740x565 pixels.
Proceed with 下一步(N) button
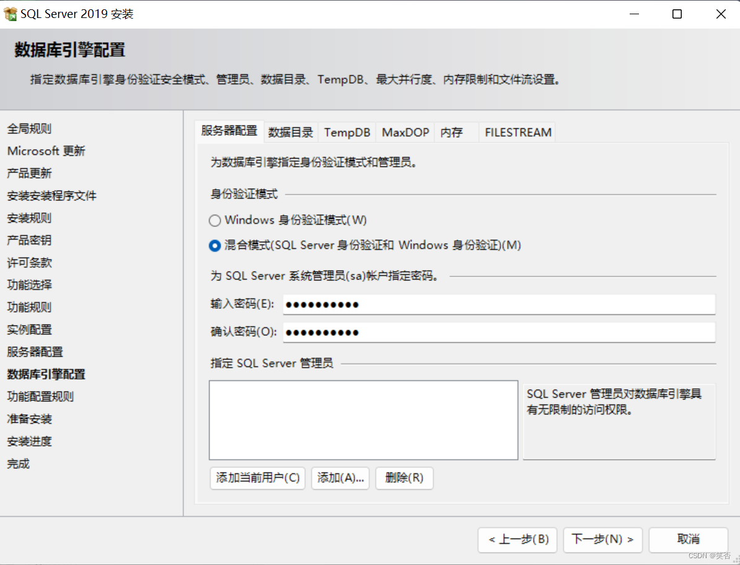pyautogui.click(x=602, y=540)
